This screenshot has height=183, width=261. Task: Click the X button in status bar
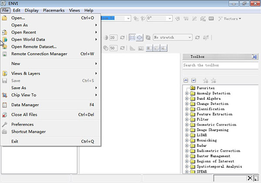250,178
